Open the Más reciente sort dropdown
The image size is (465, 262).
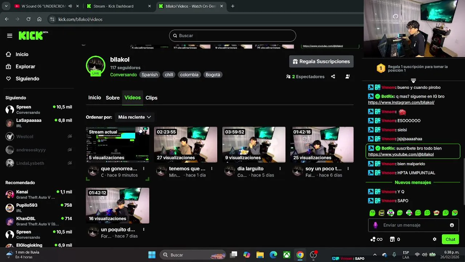134,117
